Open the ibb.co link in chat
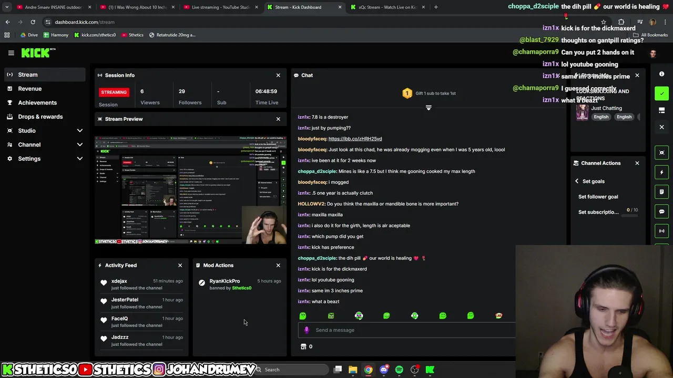 point(355,139)
